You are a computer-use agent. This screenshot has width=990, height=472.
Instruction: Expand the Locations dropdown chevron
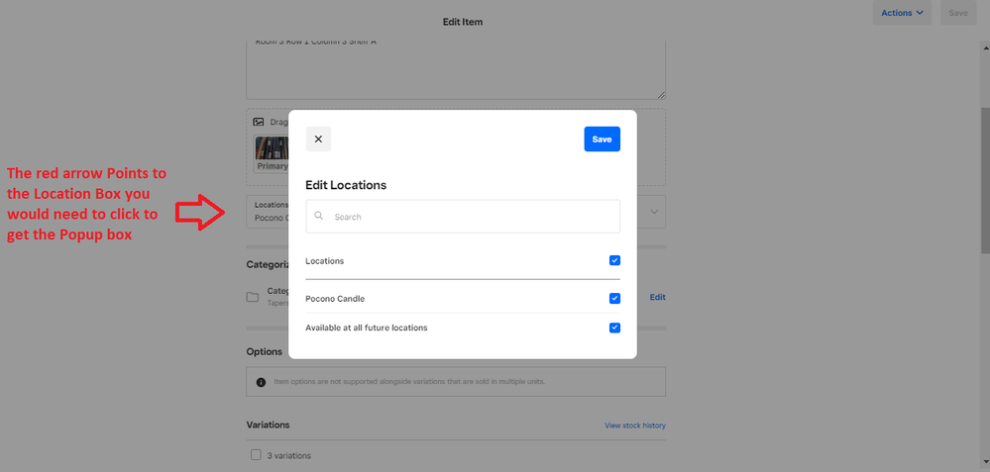pos(654,211)
